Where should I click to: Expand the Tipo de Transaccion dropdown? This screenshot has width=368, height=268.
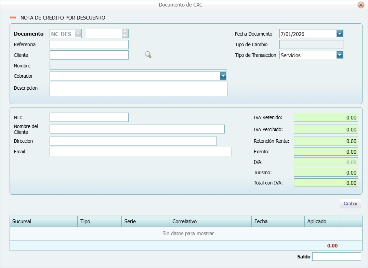[339, 55]
